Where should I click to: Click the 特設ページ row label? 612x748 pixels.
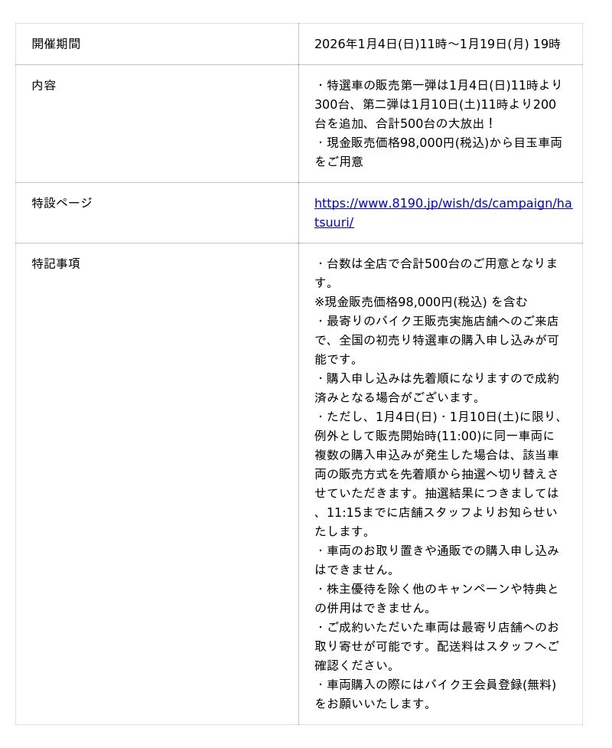[62, 203]
